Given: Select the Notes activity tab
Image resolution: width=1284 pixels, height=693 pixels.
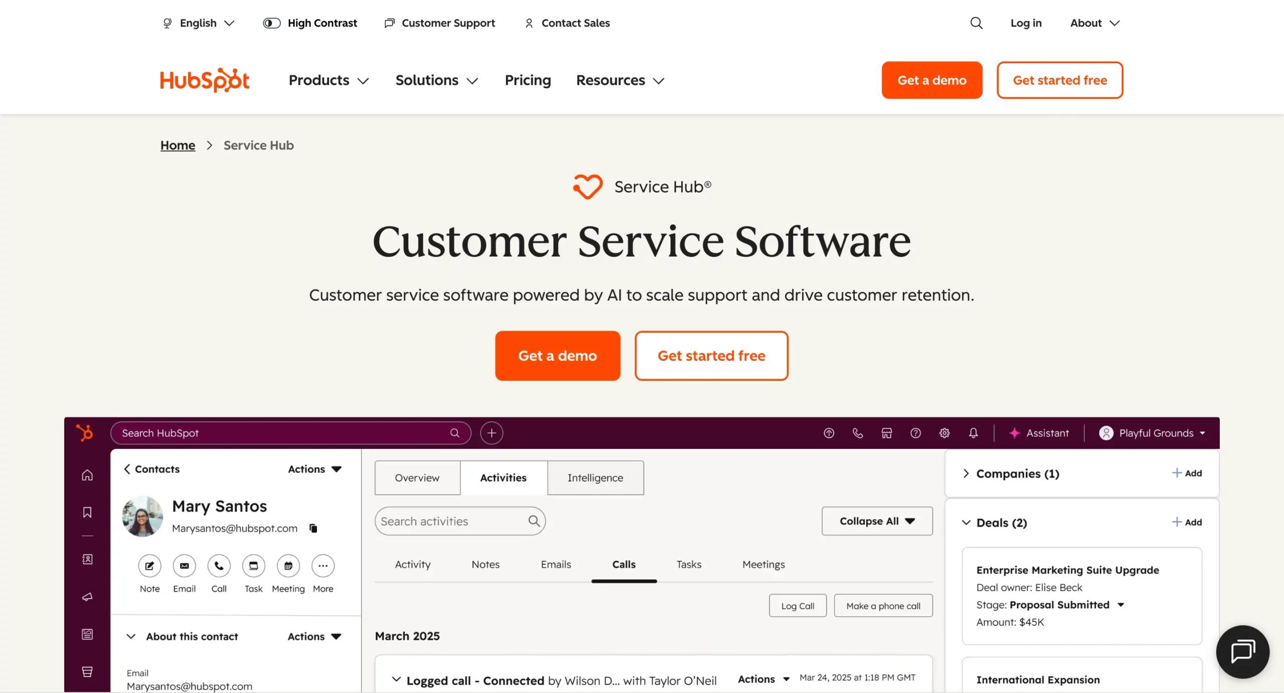Looking at the screenshot, I should 485,565.
